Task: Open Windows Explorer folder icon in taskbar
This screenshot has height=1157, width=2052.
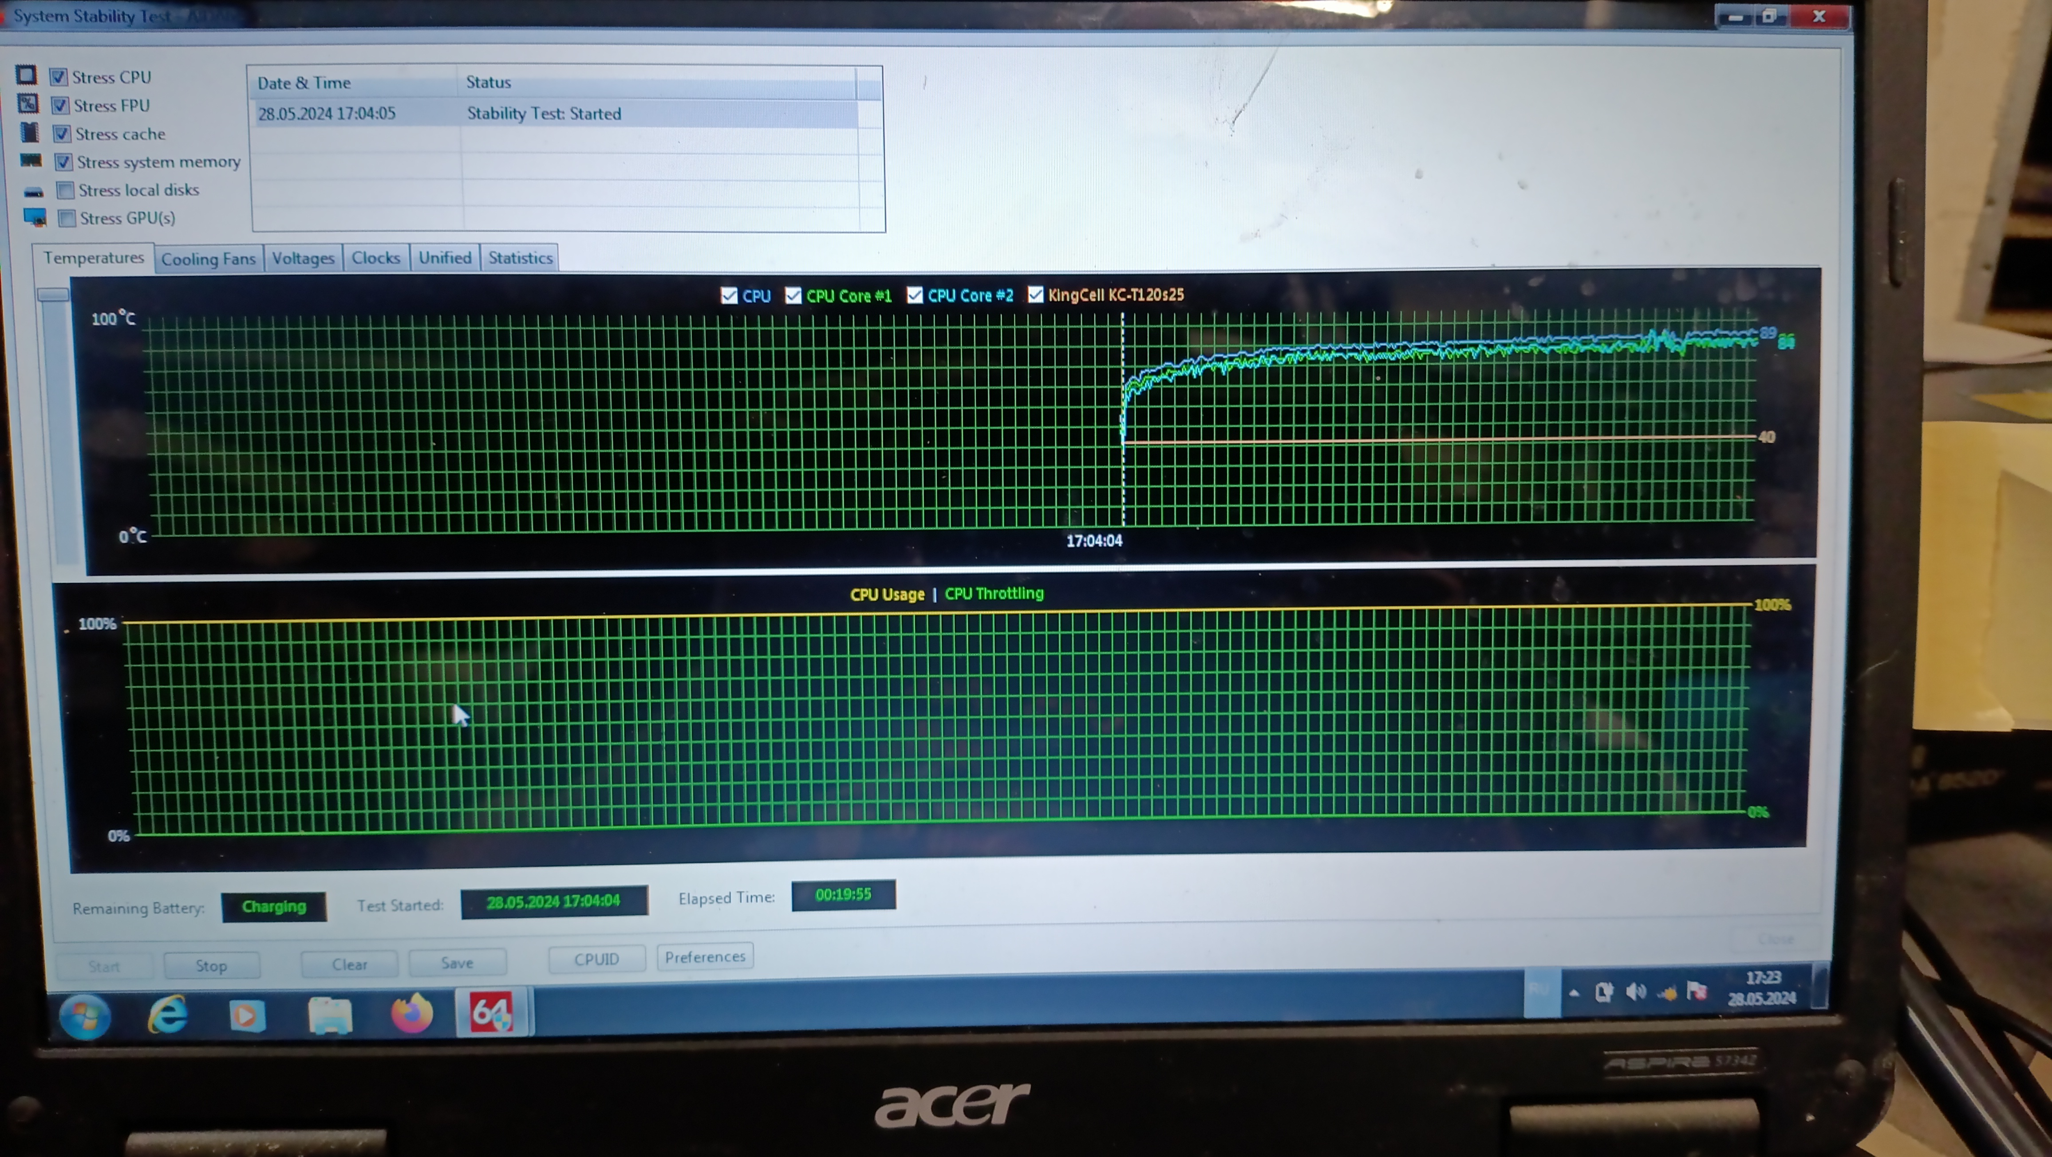Action: pyautogui.click(x=330, y=1015)
